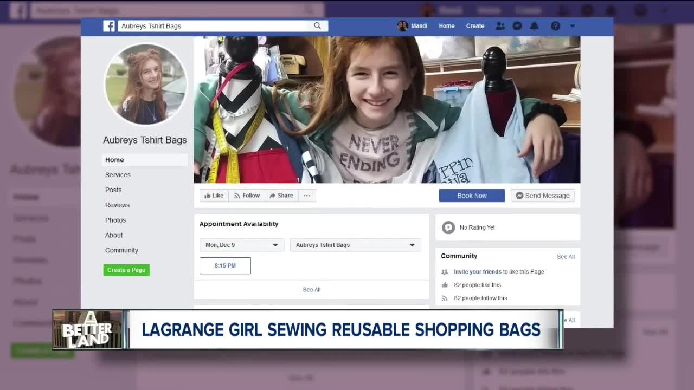This screenshot has height=390, width=694.
Task: Open the Create menu in top bar
Action: coord(475,26)
